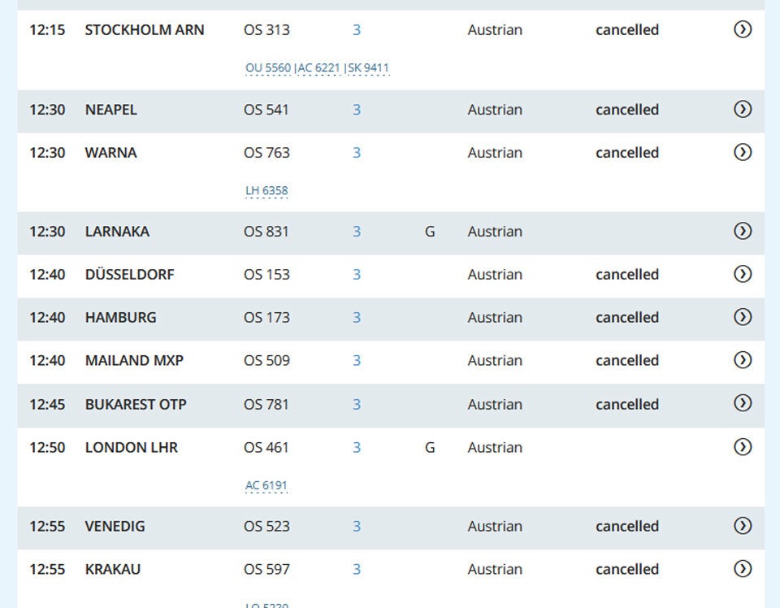Click arrow icon for Hamburg flight
Viewport: 780px width, 608px height.
pyautogui.click(x=742, y=318)
